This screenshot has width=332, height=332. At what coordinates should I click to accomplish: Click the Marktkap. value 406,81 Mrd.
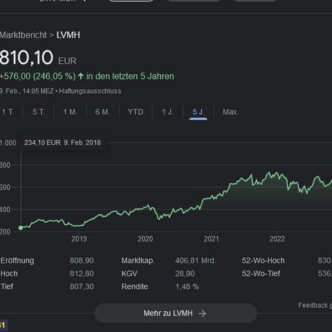pos(195,261)
